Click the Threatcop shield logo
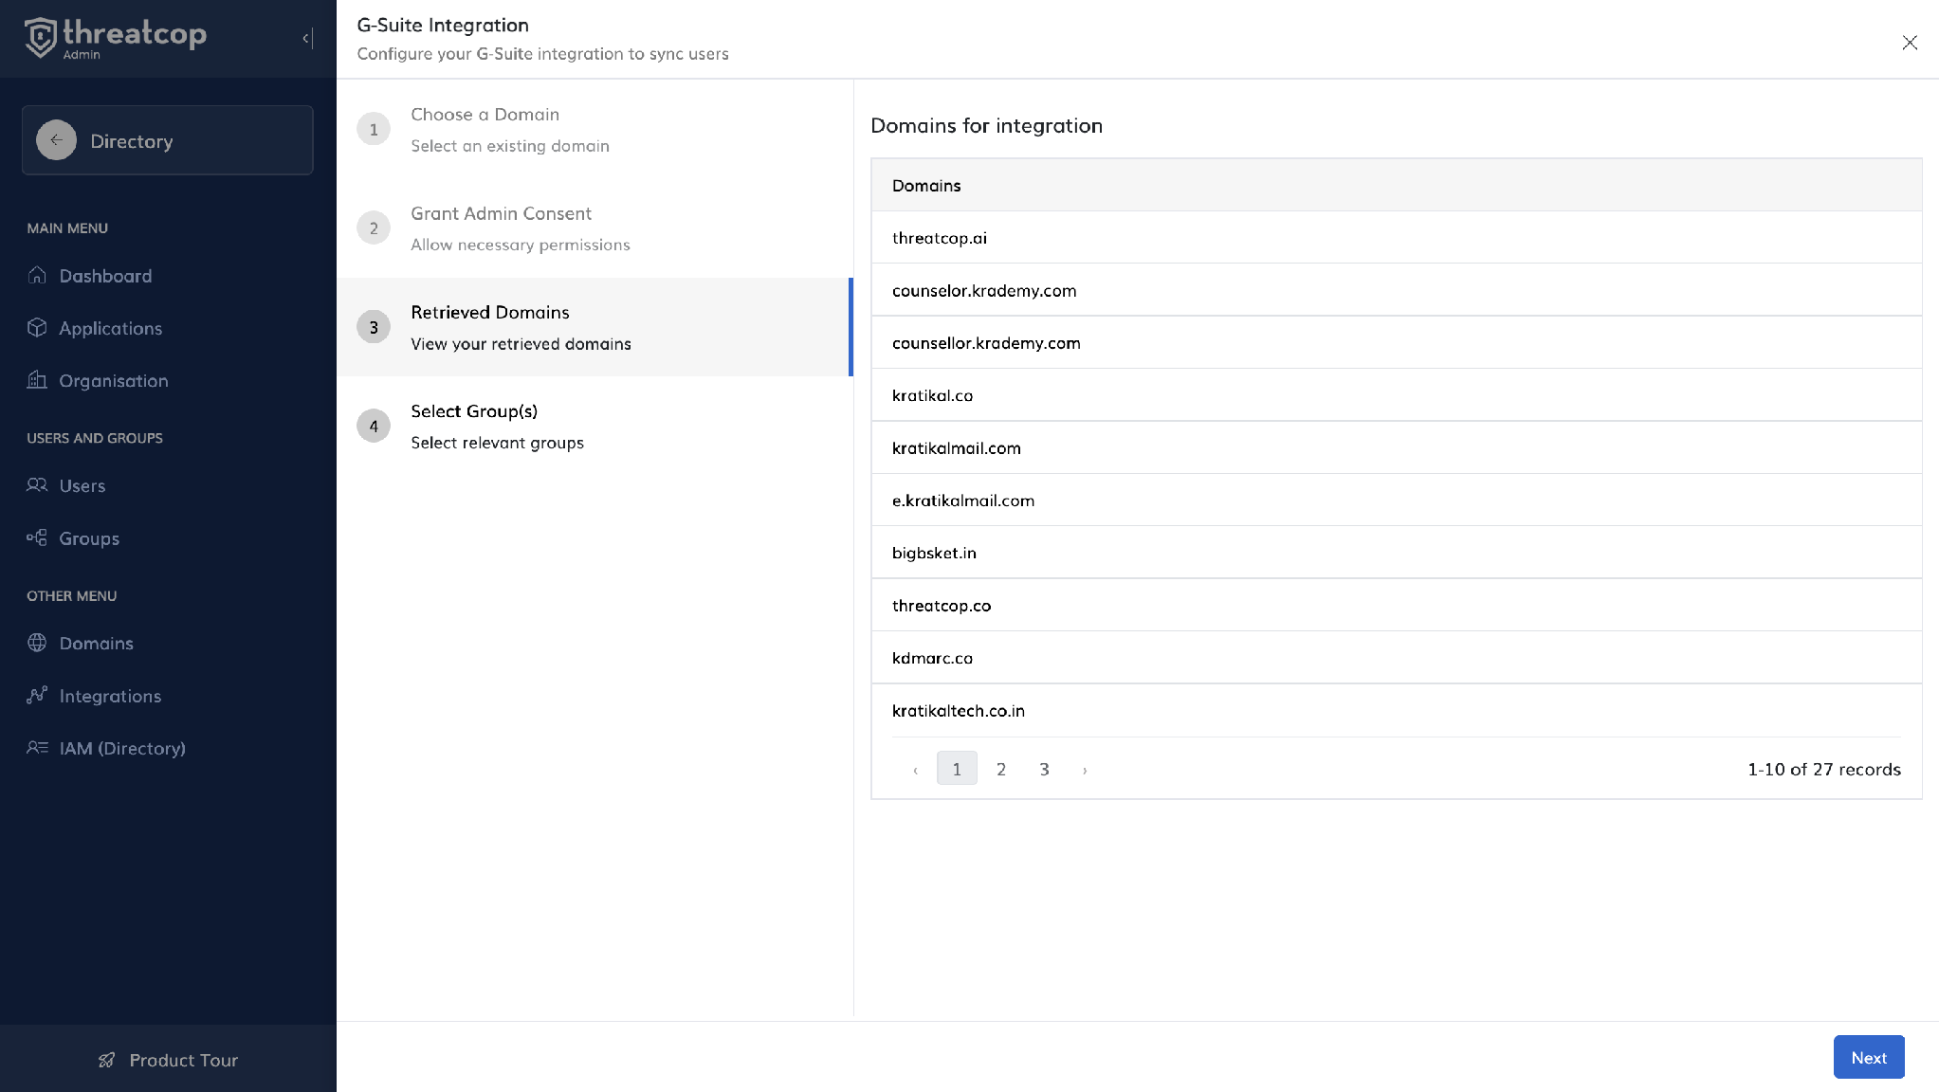Image resolution: width=1939 pixels, height=1092 pixels. 41,38
